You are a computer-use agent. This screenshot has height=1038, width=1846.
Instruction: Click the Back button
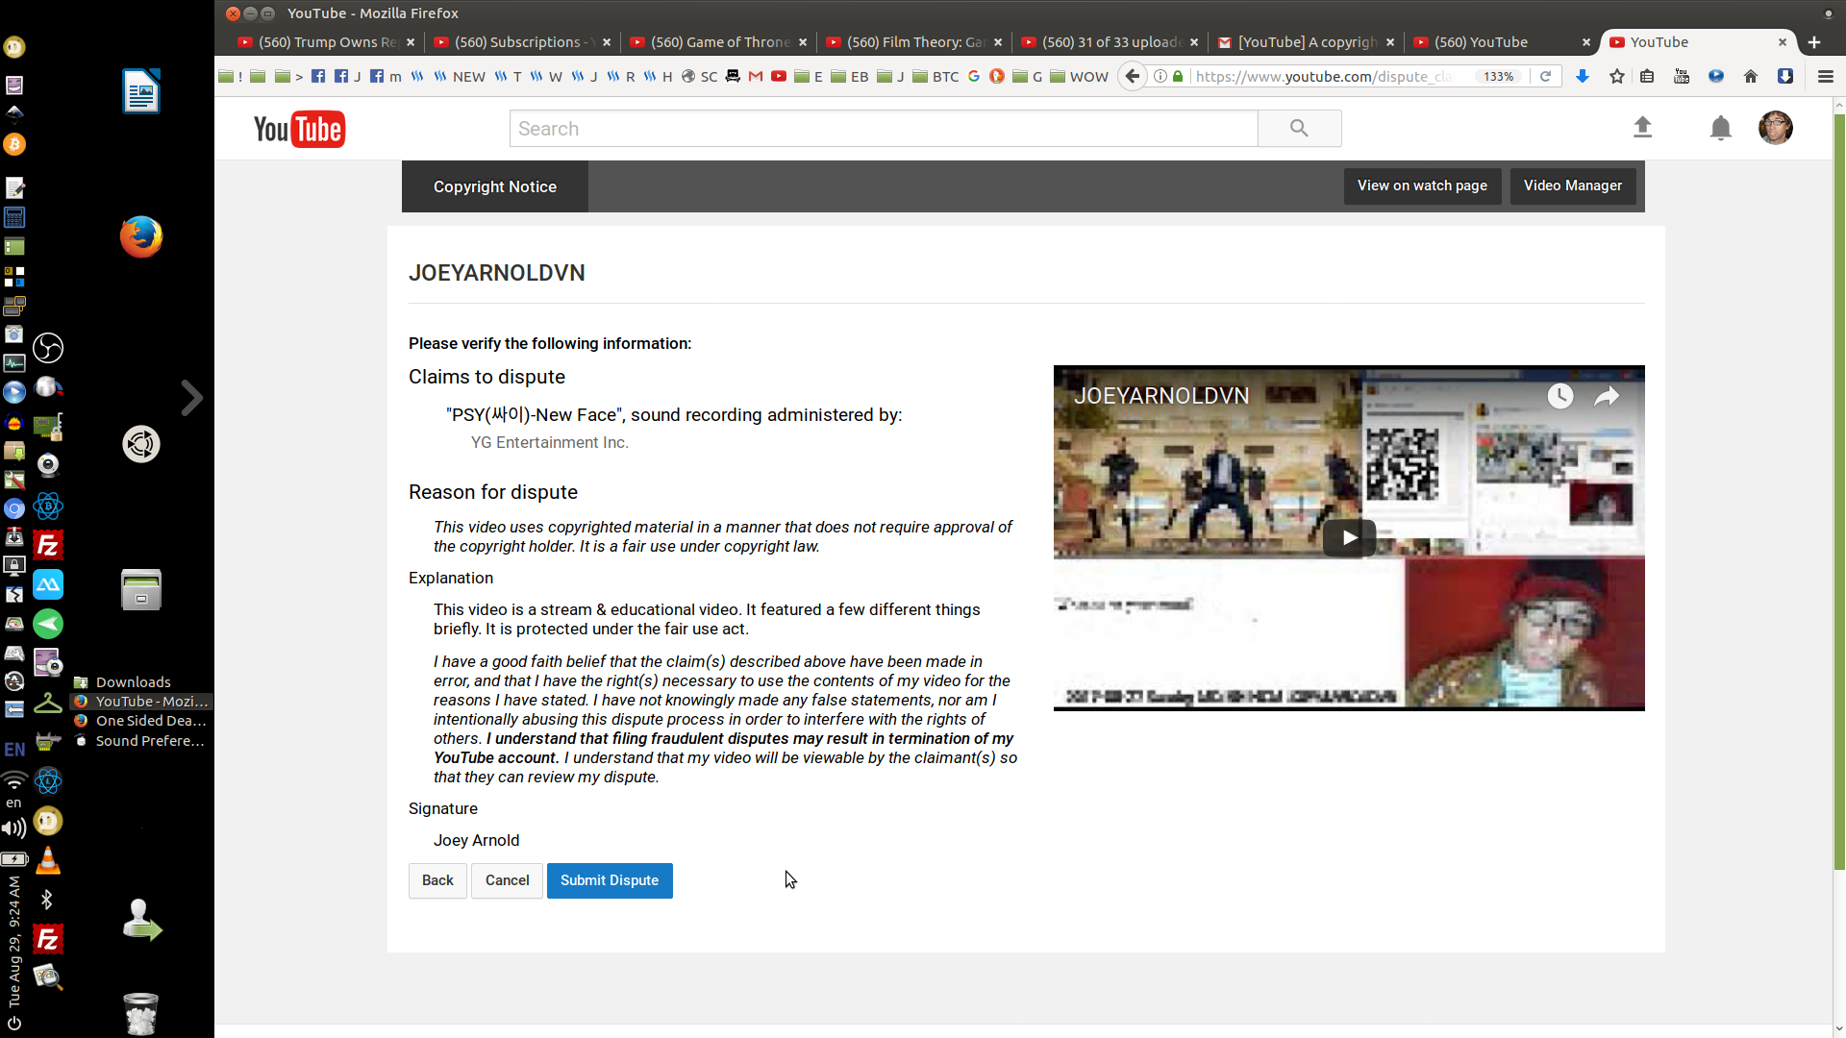point(437,880)
